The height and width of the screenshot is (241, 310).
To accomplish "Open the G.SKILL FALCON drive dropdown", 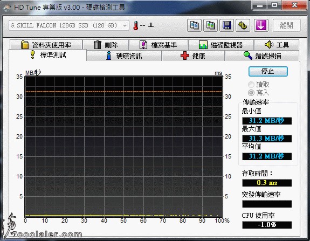I will (125, 25).
